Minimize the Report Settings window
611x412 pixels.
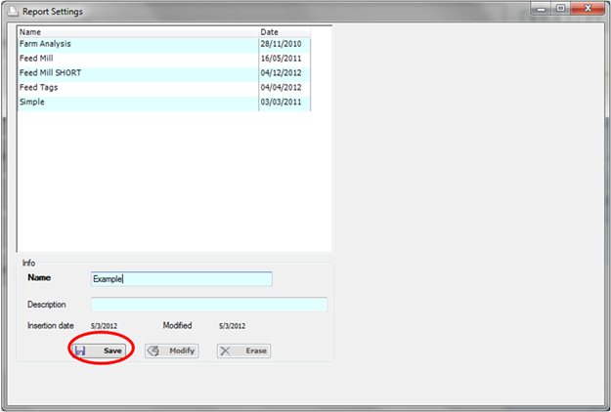coord(541,9)
